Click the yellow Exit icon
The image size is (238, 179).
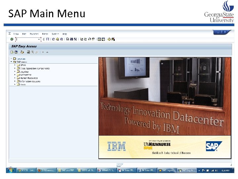58,39
